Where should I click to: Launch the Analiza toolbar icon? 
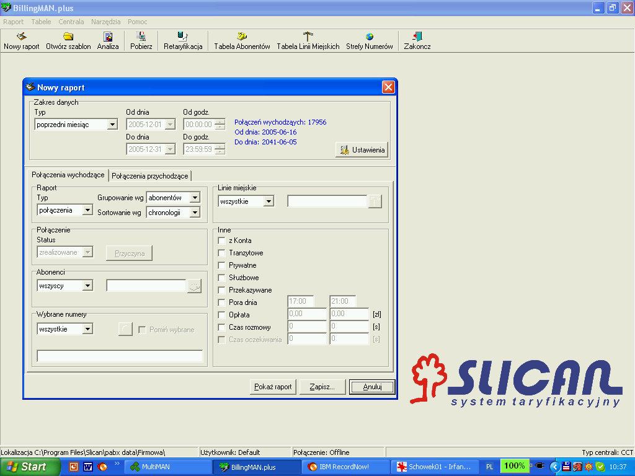[108, 41]
